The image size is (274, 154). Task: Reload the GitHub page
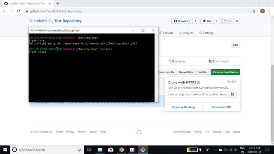tap(18, 11)
